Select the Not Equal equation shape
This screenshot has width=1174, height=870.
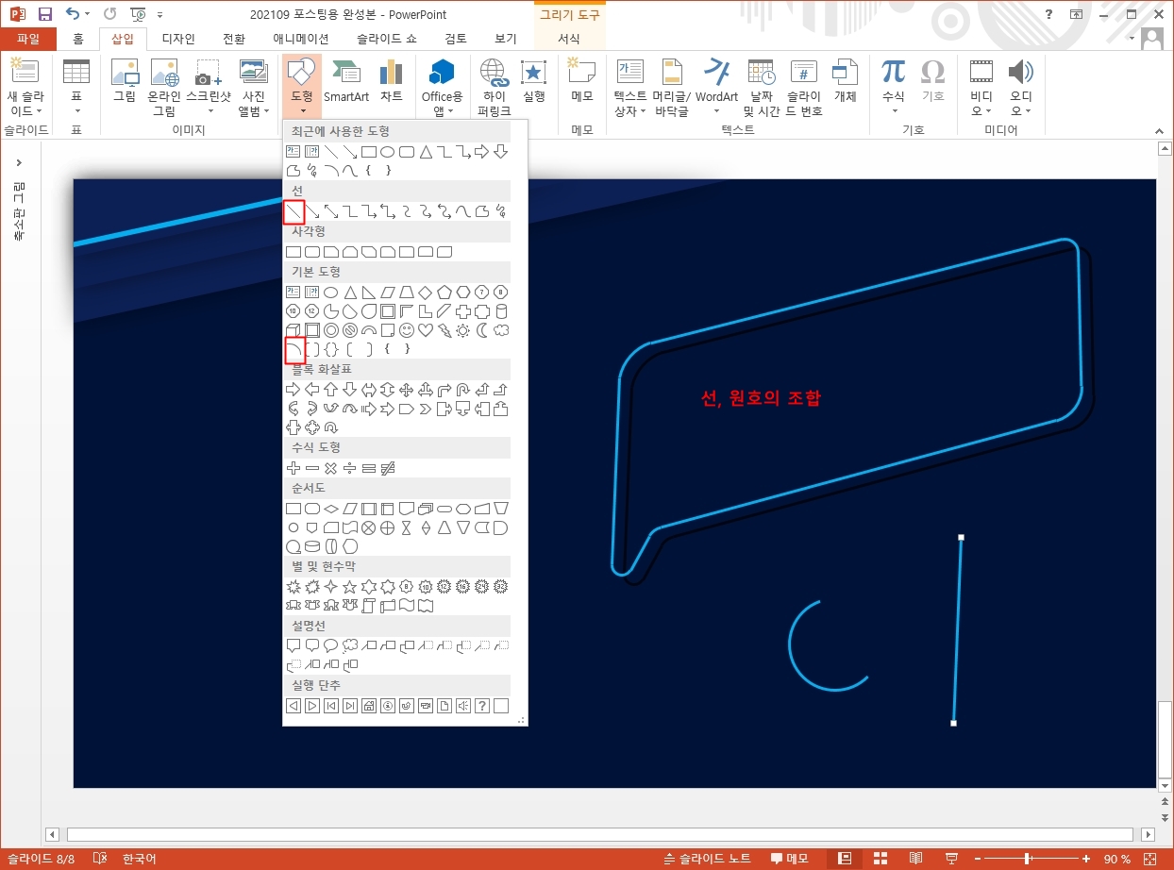[388, 468]
